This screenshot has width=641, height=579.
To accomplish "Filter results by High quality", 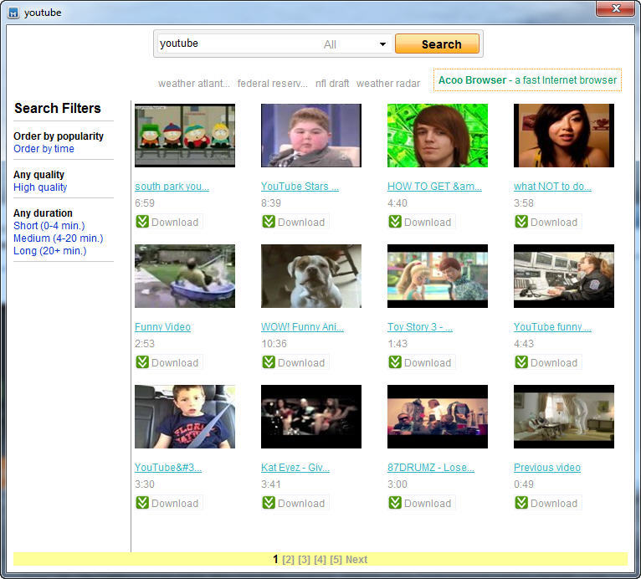I will point(40,187).
